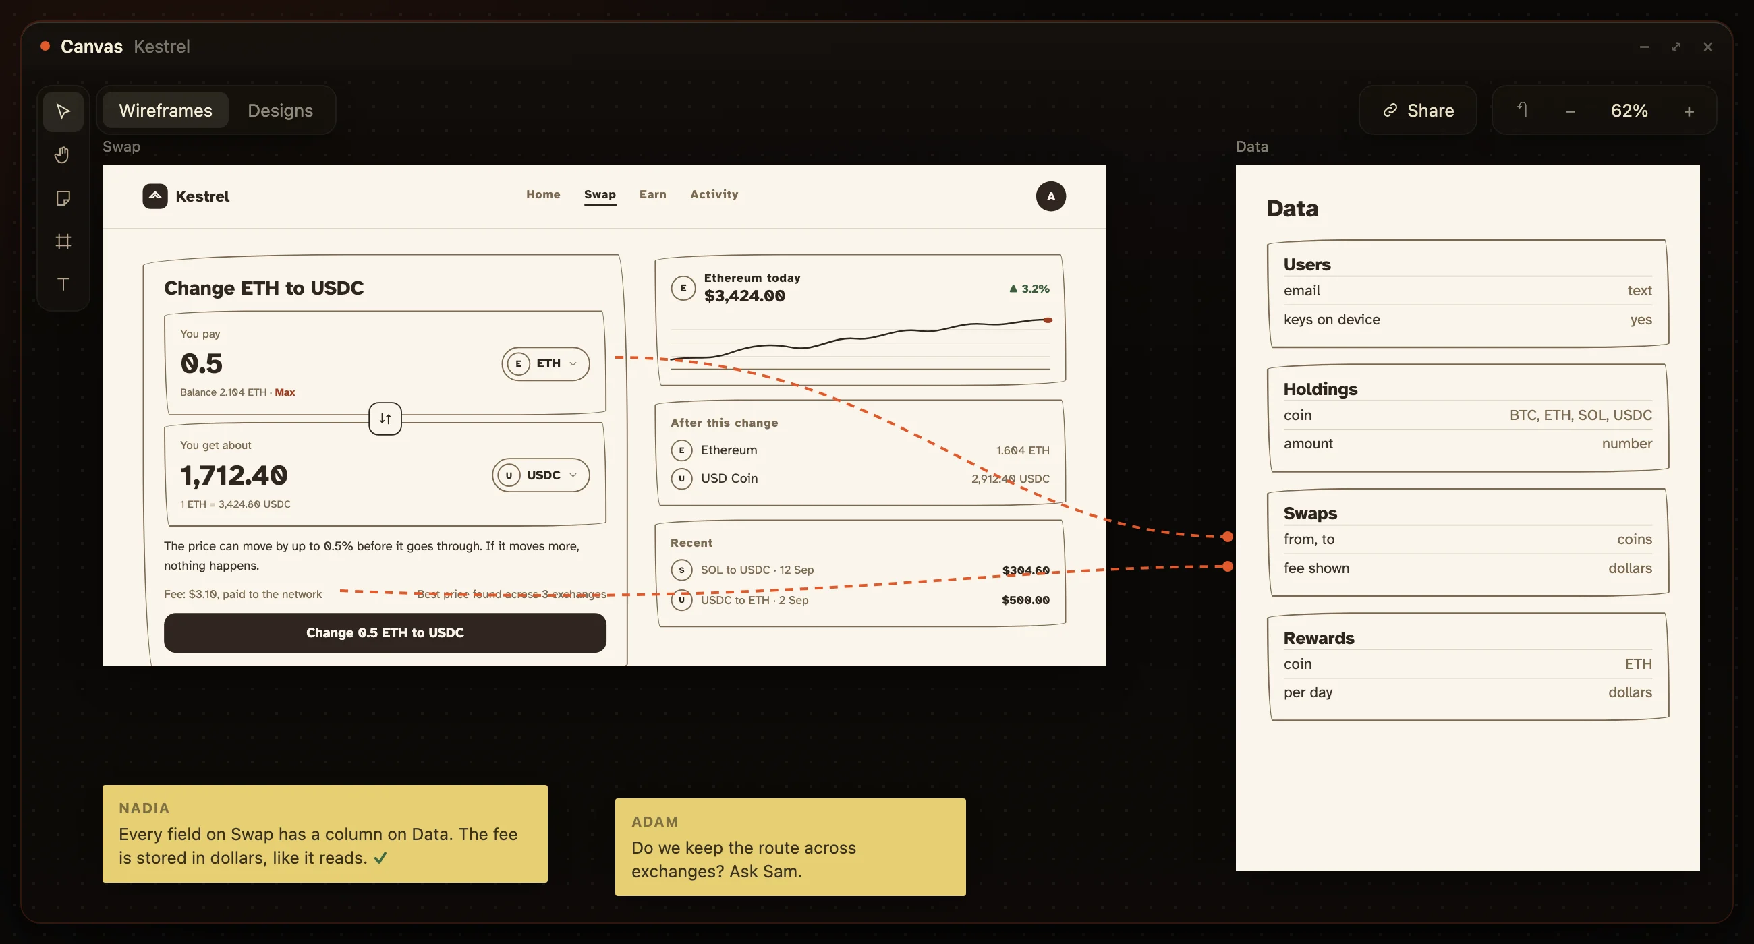The image size is (1754, 944).
Task: Maximize the Canvas window
Action: coord(1676,47)
